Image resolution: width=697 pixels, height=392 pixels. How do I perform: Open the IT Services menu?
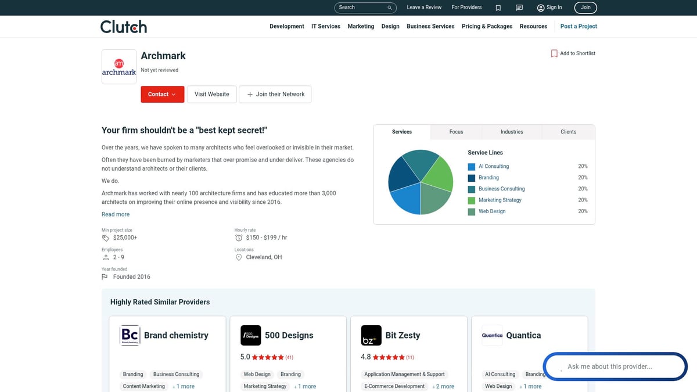tap(326, 26)
